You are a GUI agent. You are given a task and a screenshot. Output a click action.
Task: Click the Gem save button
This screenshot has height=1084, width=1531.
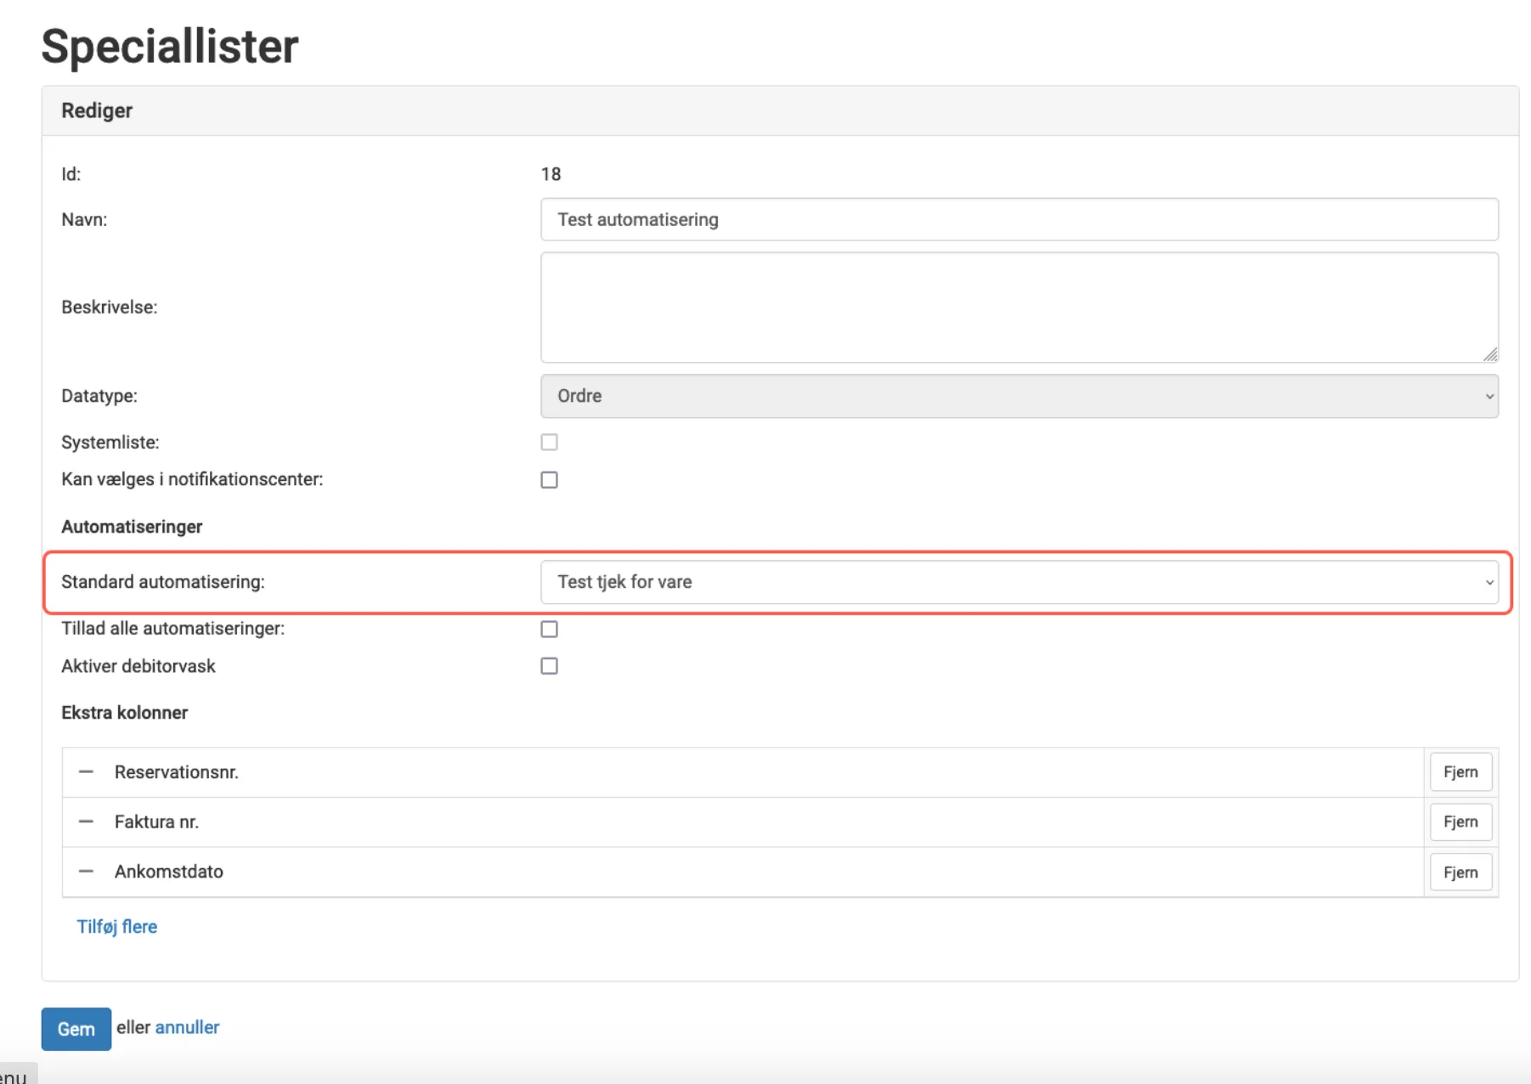coord(76,1029)
